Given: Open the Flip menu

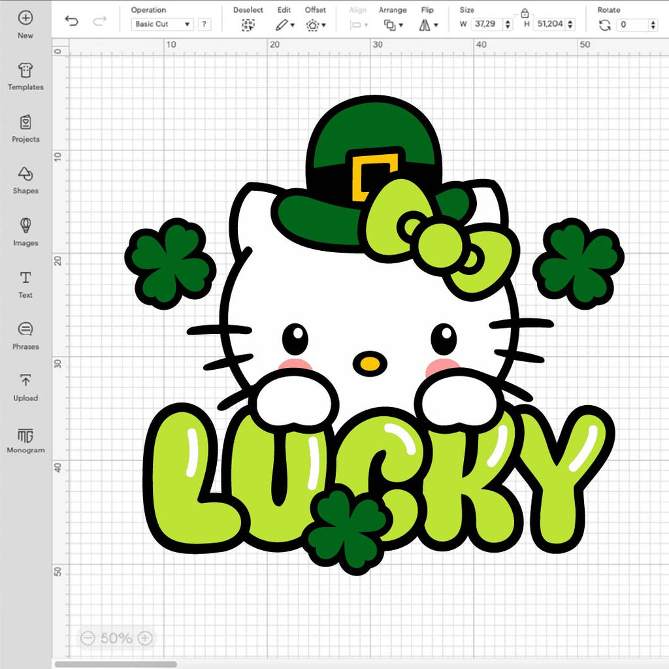Looking at the screenshot, I should [x=428, y=25].
